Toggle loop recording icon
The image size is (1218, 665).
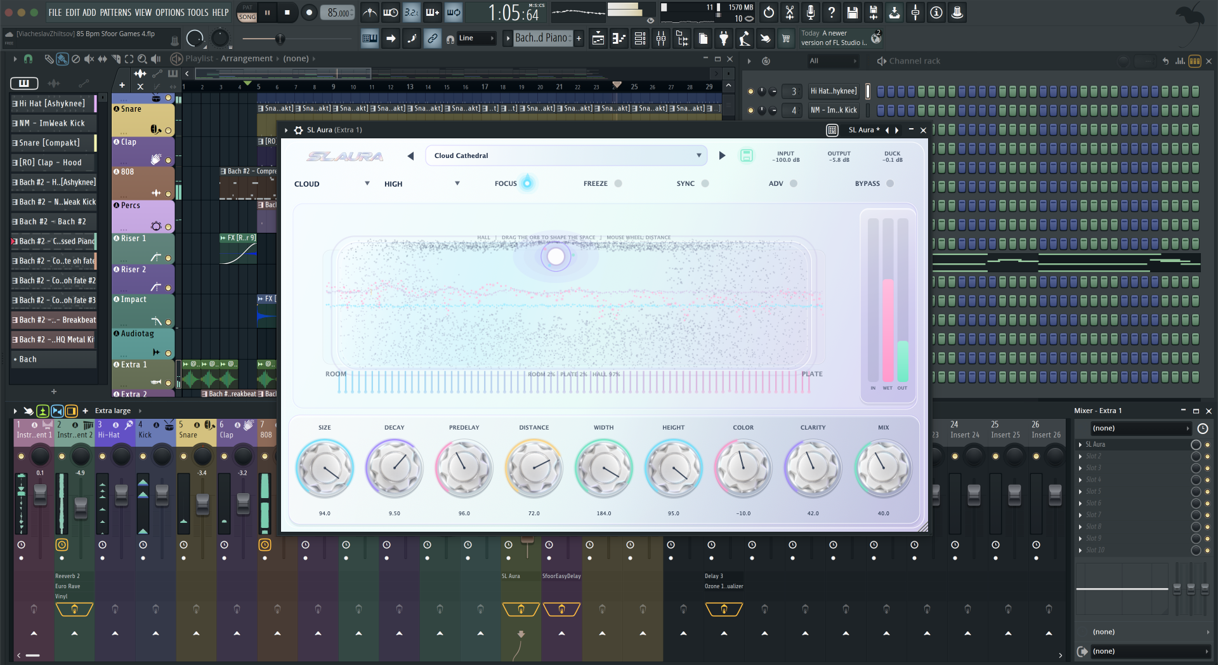tap(454, 12)
